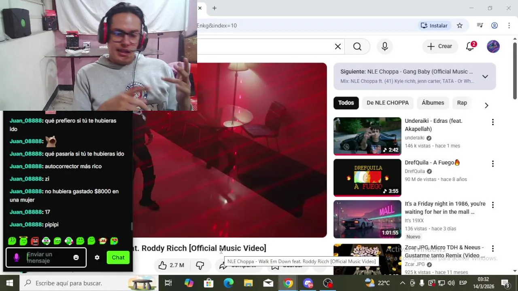Open Chrome media controls icon
Screen dimensions: 518x291
[x=480, y=25]
